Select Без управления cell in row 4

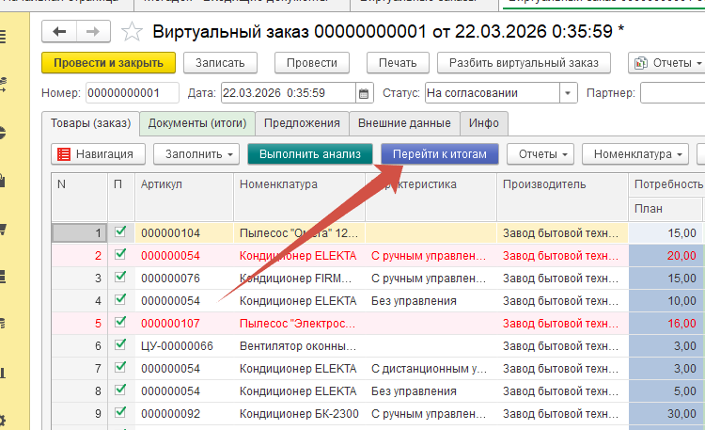431,301
